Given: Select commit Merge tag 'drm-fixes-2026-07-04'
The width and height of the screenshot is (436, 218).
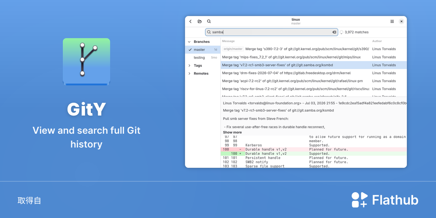Looking at the screenshot, I should pyautogui.click(x=314, y=73).
